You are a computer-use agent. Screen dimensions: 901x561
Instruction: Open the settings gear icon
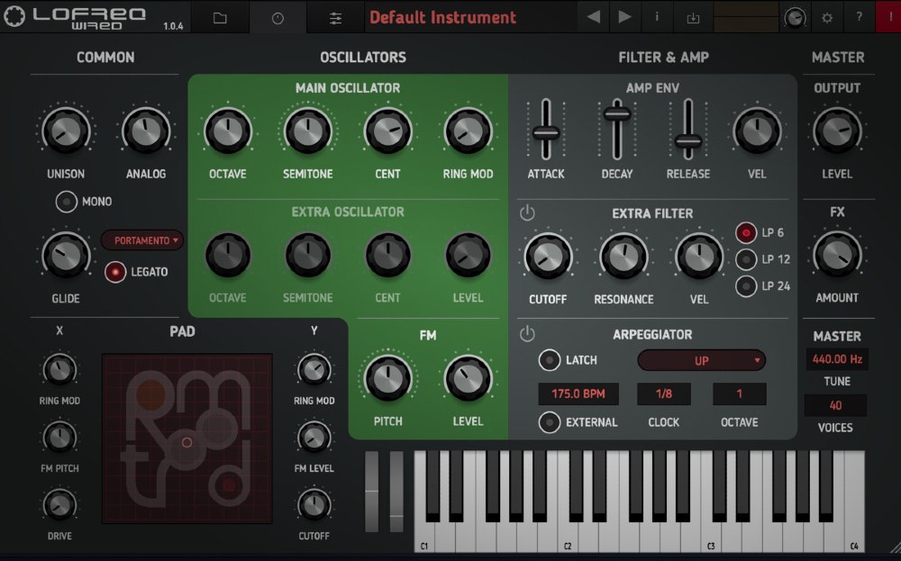click(825, 16)
